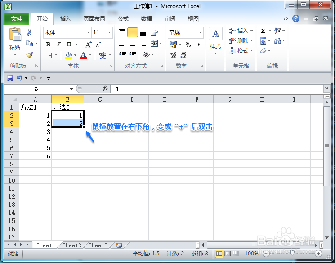This screenshot has width=335, height=263.
Task: Expand the formula bar
Action: point(326,88)
